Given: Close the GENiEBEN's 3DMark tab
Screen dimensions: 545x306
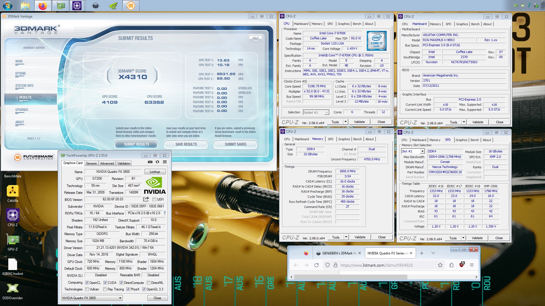Looking at the screenshot, I should click(360, 253).
